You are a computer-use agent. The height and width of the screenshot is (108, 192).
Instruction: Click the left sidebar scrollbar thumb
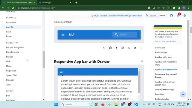(x=43, y=59)
